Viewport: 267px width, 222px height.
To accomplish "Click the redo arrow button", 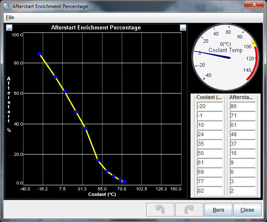I will pyautogui.click(x=189, y=210).
